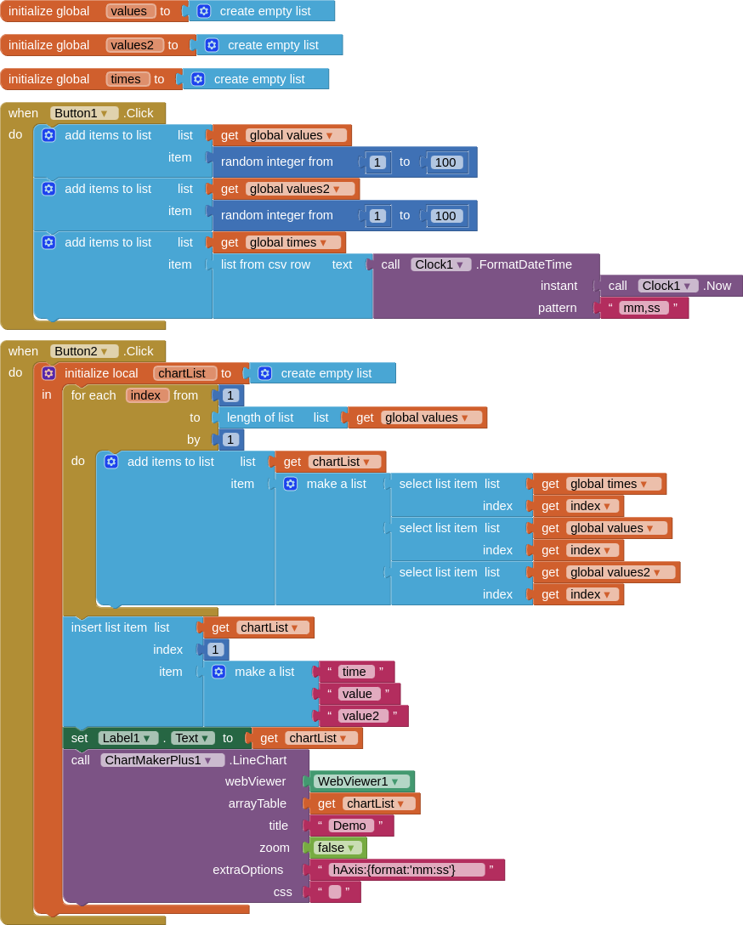Edit the "time" text string
743x925 pixels.
click(x=356, y=672)
